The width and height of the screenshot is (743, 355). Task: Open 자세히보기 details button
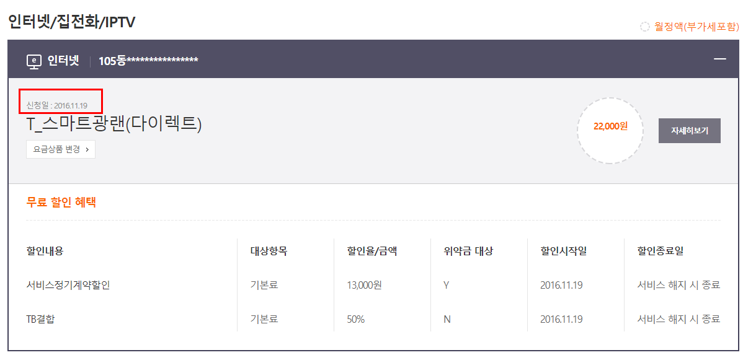pos(689,131)
